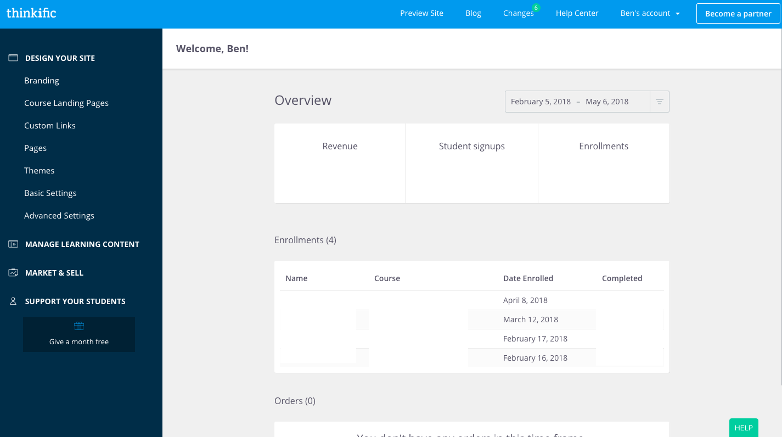Click the green HELP button
Viewport: 782px width, 437px height.
tap(743, 428)
